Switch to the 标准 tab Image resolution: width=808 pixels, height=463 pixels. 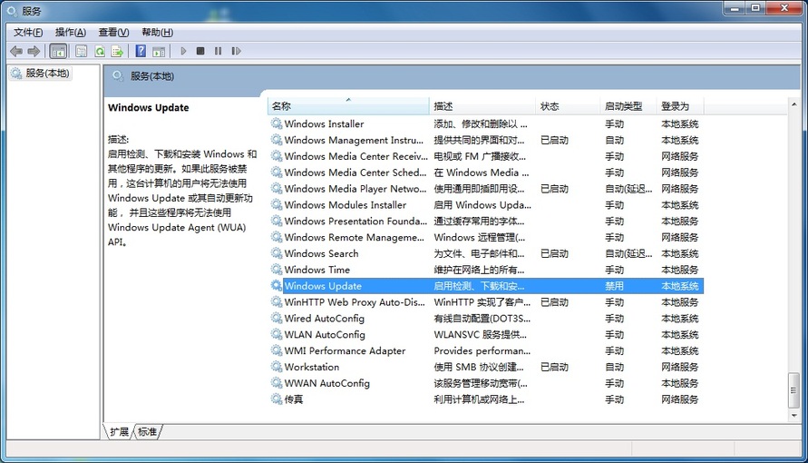(148, 431)
